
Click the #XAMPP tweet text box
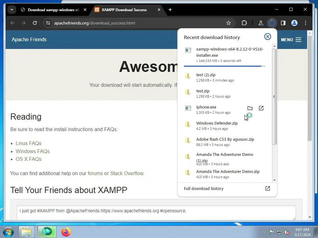click(x=156, y=213)
